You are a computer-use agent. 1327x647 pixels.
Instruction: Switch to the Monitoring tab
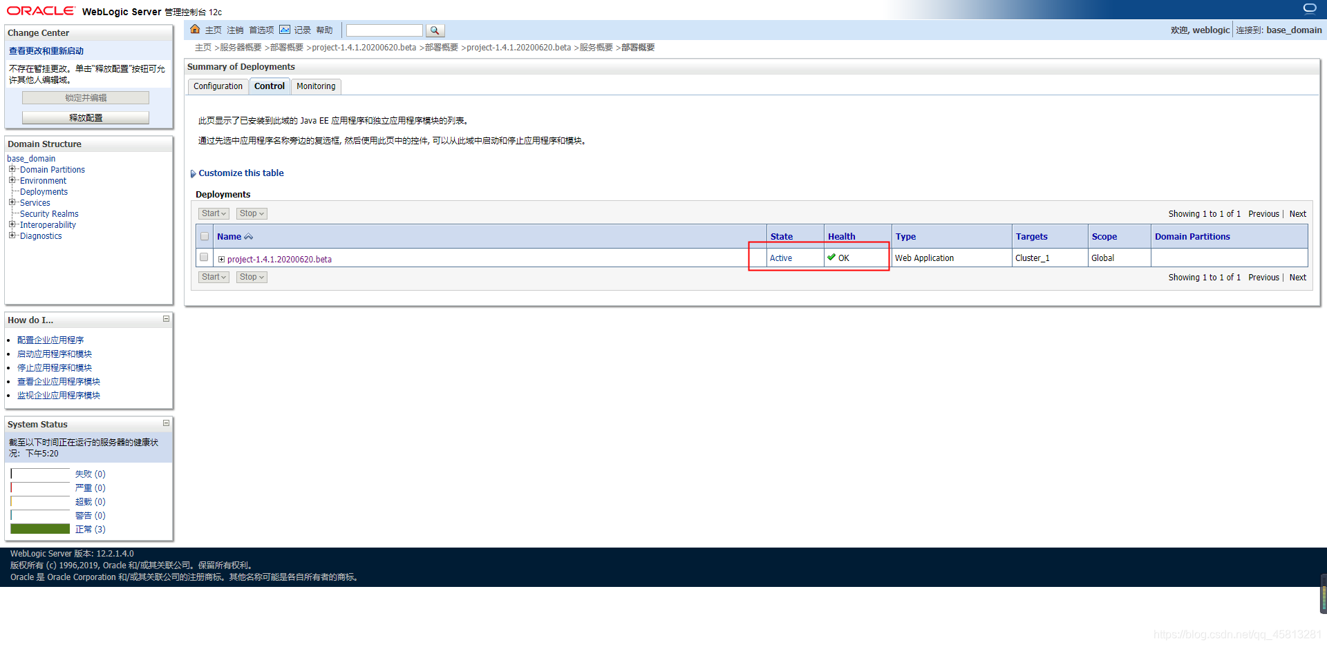click(316, 86)
